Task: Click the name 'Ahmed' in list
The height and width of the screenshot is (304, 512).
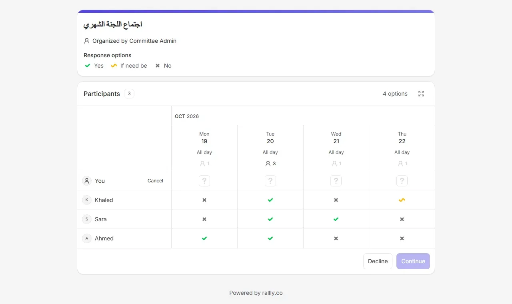Action: 104,238
